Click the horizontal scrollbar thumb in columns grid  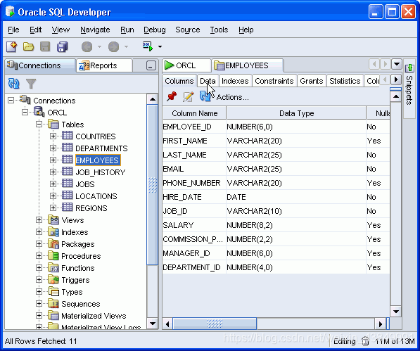tap(215, 324)
